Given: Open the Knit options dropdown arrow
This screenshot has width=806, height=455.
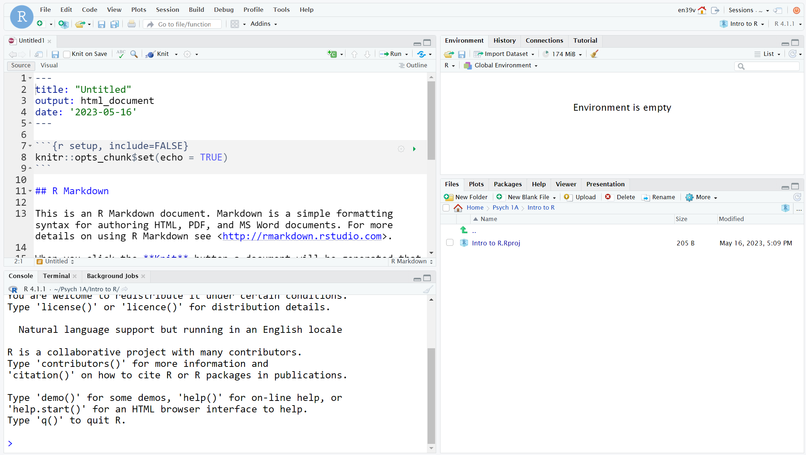Looking at the screenshot, I should [176, 54].
